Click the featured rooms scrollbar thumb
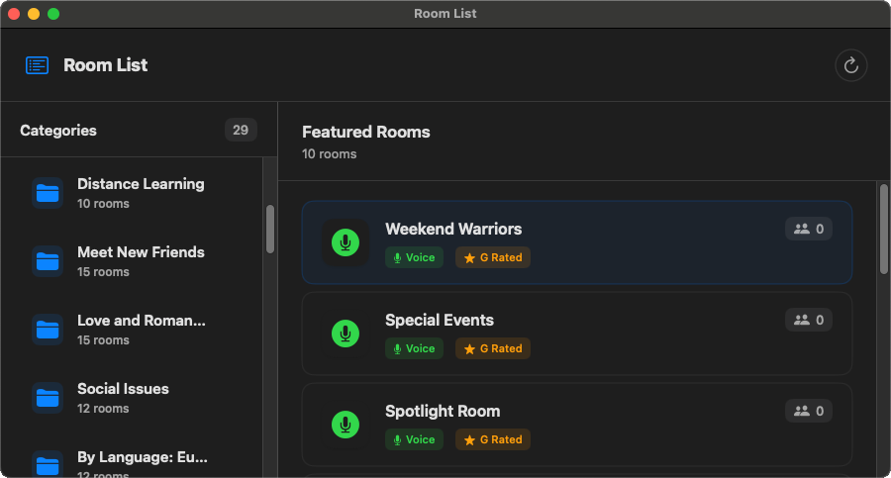891x478 pixels. (884, 229)
